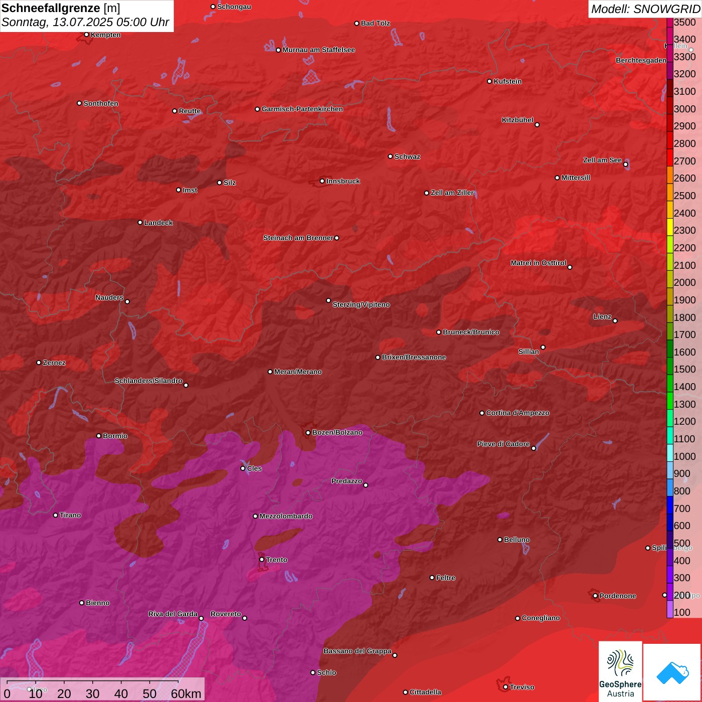Click the 'Reutte' city label
Viewport: 702px width, 702px height.
click(x=190, y=111)
